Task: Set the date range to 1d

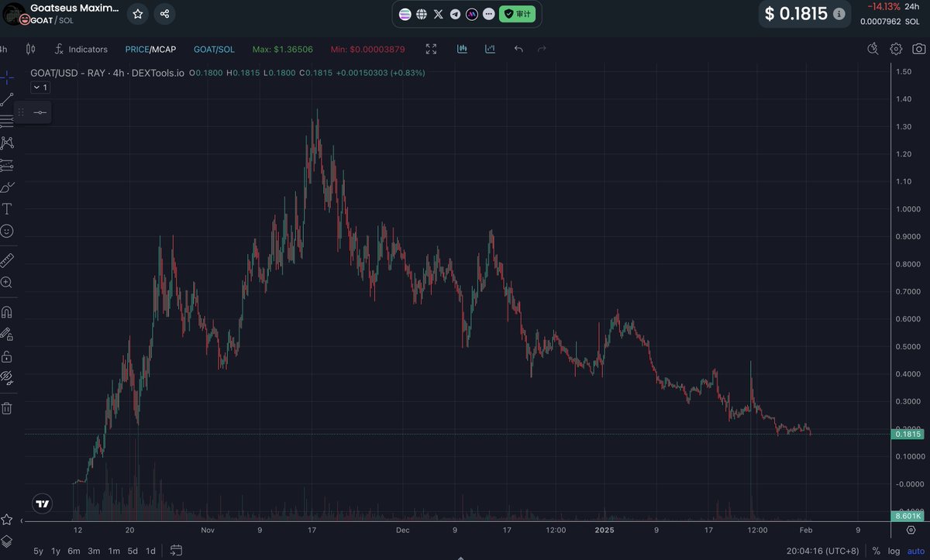Action: pyautogui.click(x=151, y=551)
